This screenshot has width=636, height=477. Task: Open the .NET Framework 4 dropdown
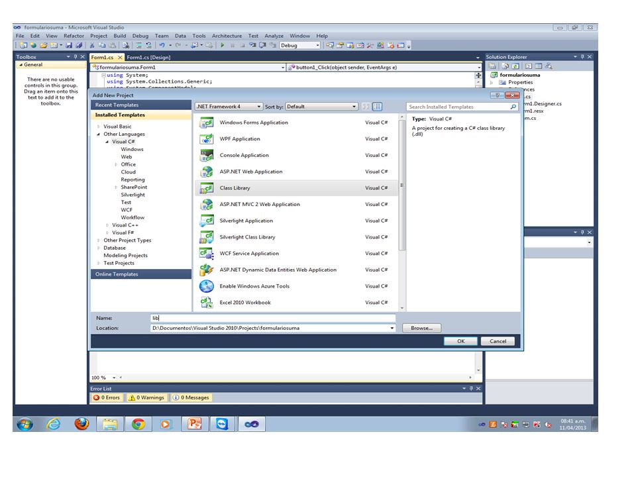(x=229, y=107)
